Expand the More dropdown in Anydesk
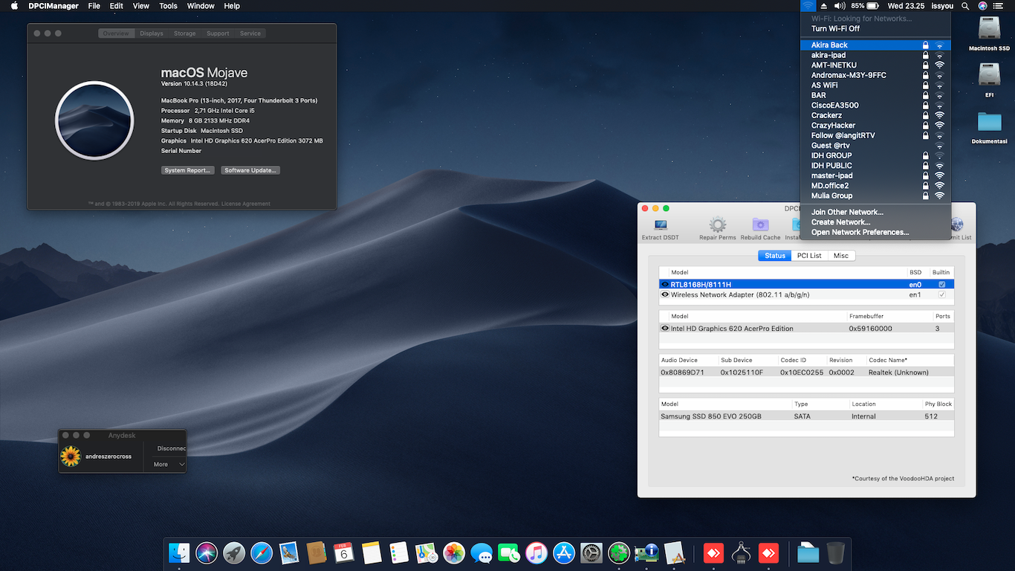The width and height of the screenshot is (1015, 571). 170,464
